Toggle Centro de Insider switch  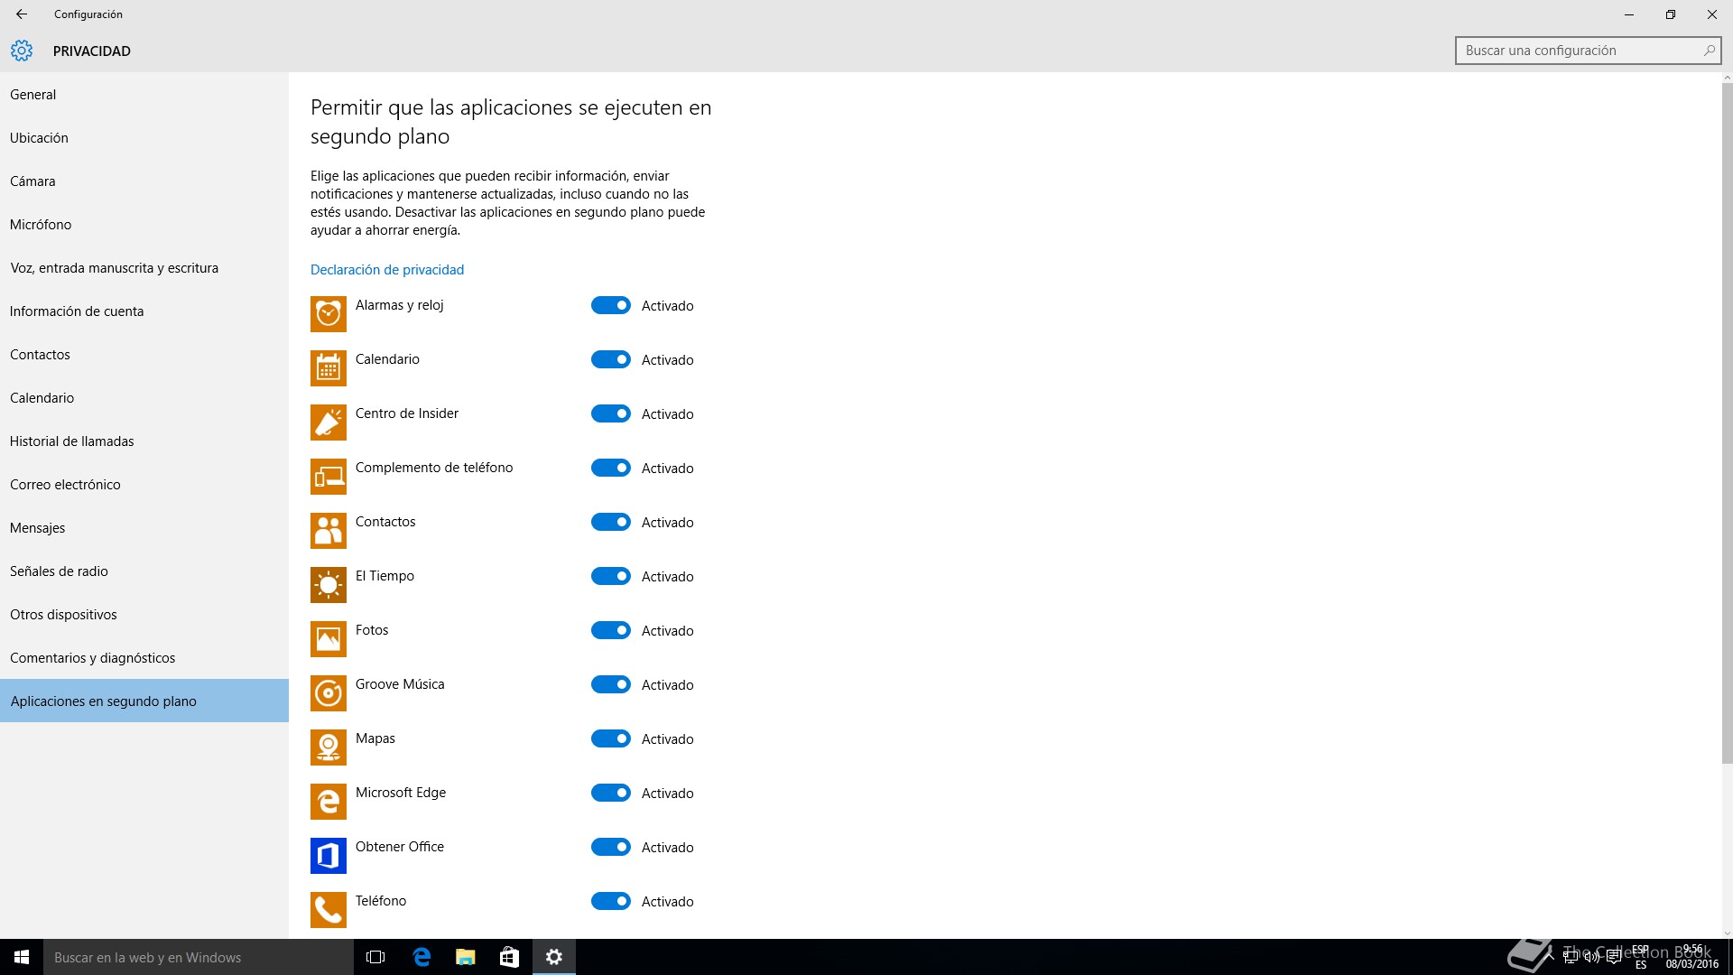tap(611, 413)
